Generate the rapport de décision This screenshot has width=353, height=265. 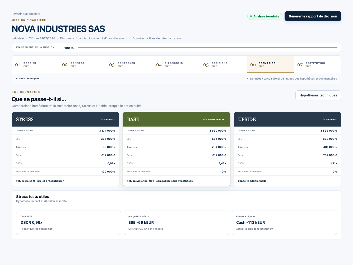tap(313, 16)
